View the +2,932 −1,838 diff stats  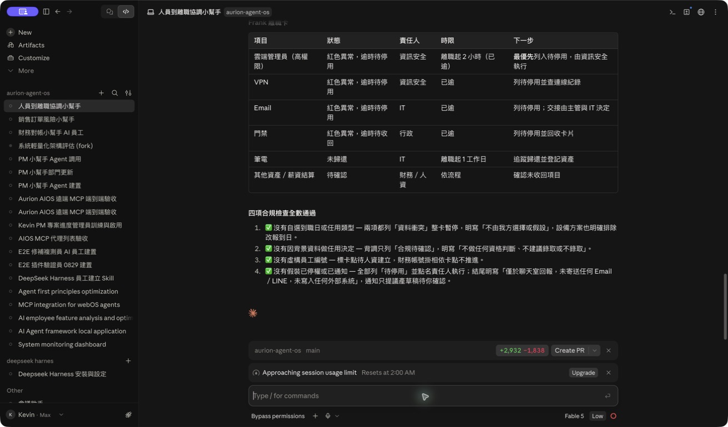(x=522, y=350)
